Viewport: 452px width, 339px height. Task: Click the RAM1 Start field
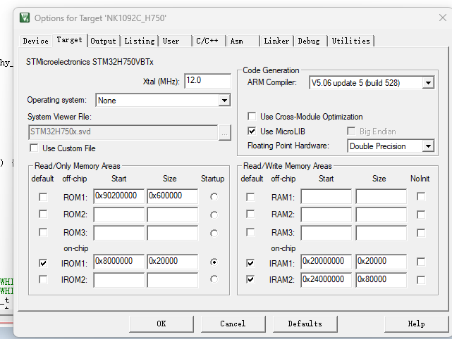(326, 196)
